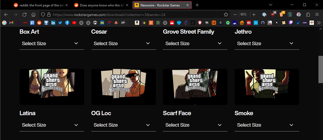The width and height of the screenshot is (323, 140).
Task: Zoom in with the plus button
Action: 254,14
